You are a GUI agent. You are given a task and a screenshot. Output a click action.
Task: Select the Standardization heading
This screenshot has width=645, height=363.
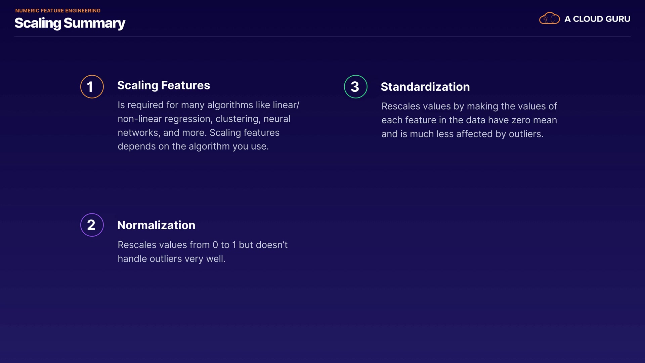coord(425,87)
